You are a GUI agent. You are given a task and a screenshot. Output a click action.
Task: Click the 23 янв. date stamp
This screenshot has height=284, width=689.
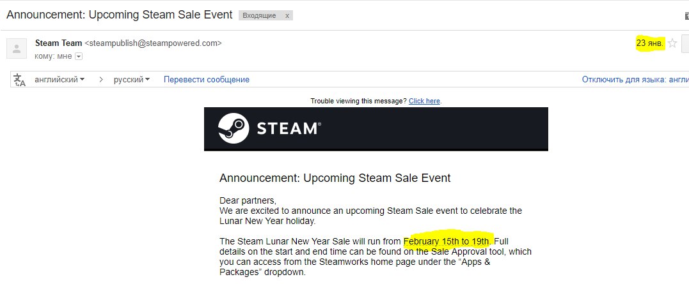click(649, 43)
